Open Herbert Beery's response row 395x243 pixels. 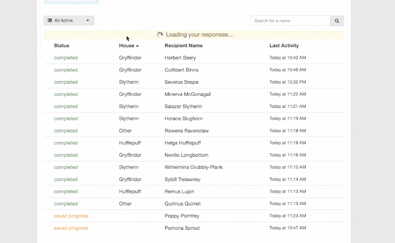(x=194, y=57)
